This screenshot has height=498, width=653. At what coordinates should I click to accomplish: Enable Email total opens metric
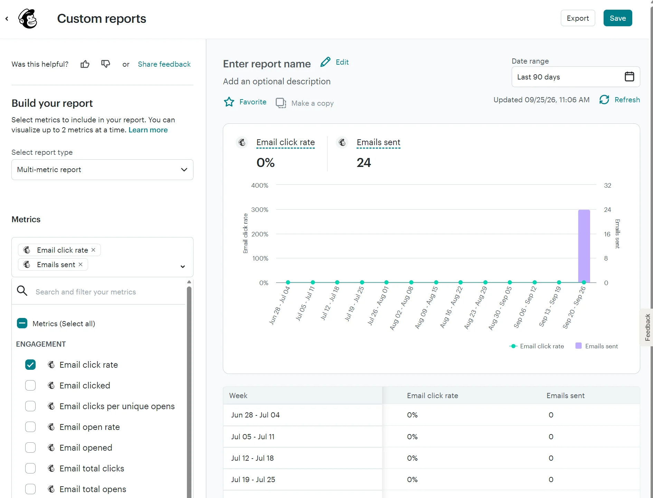click(30, 489)
